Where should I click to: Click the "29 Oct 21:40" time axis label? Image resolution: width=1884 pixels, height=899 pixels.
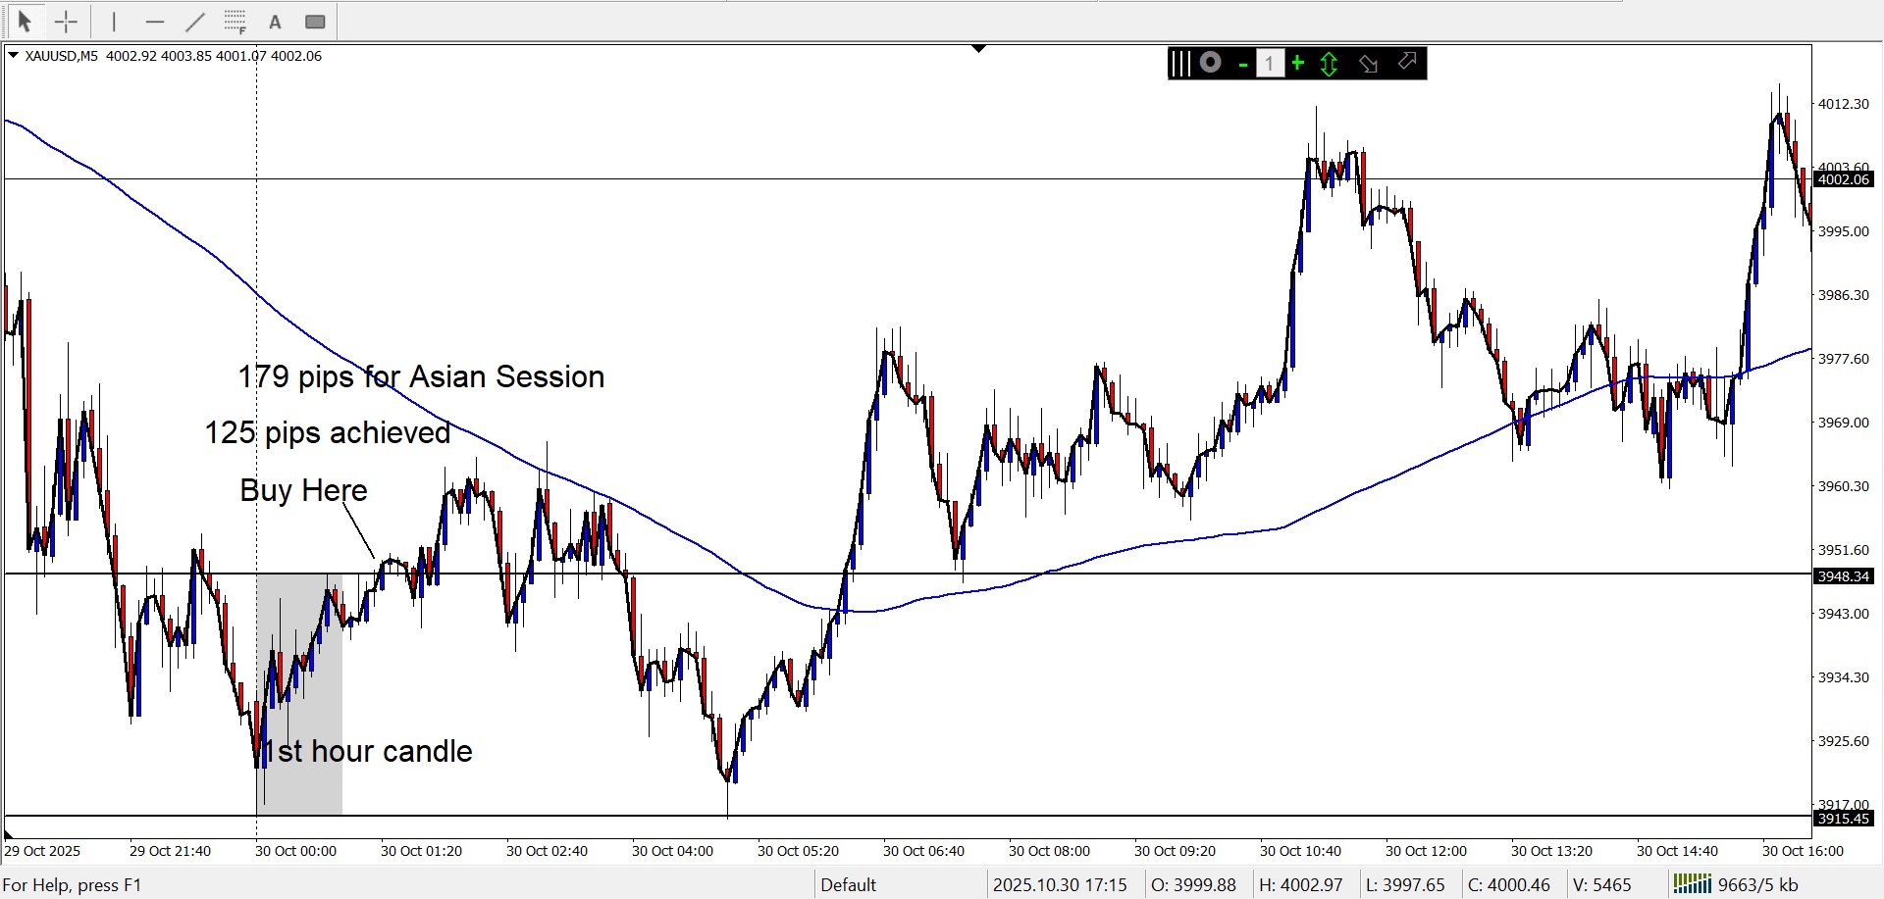pyautogui.click(x=170, y=851)
